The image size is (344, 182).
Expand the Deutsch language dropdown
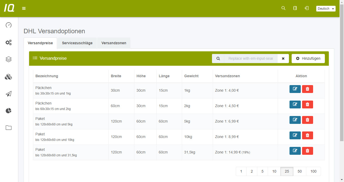click(326, 9)
